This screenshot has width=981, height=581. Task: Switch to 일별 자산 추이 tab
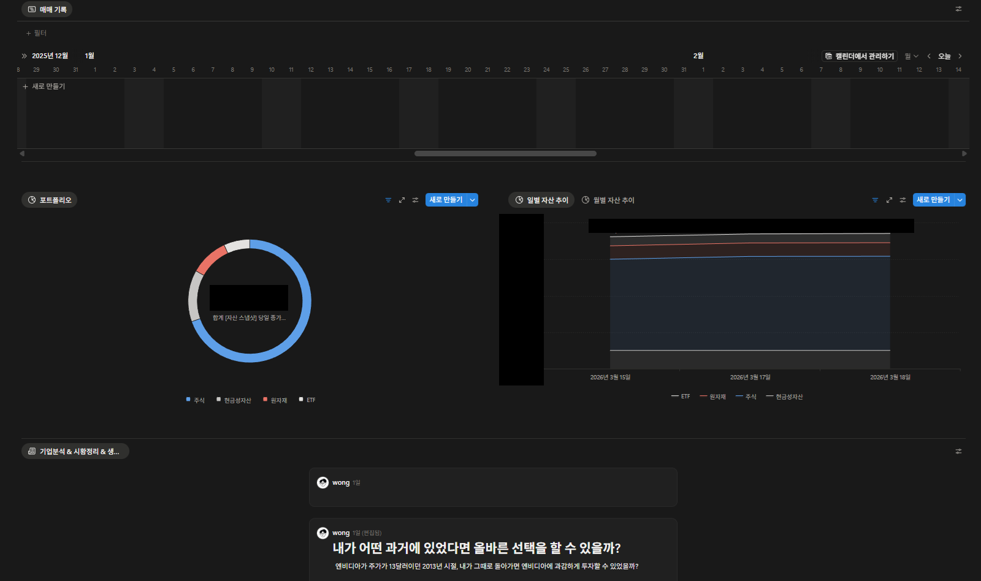541,200
